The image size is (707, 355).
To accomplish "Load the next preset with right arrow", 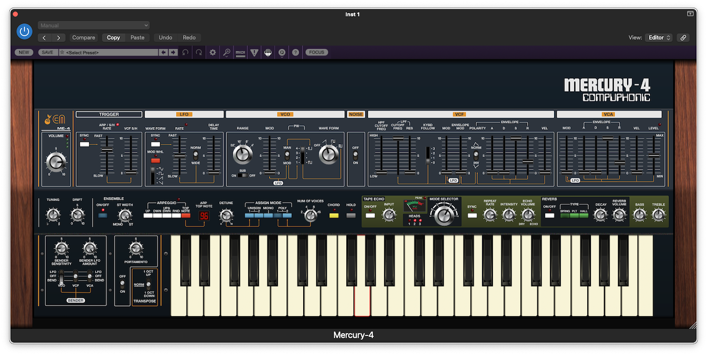I will point(173,52).
